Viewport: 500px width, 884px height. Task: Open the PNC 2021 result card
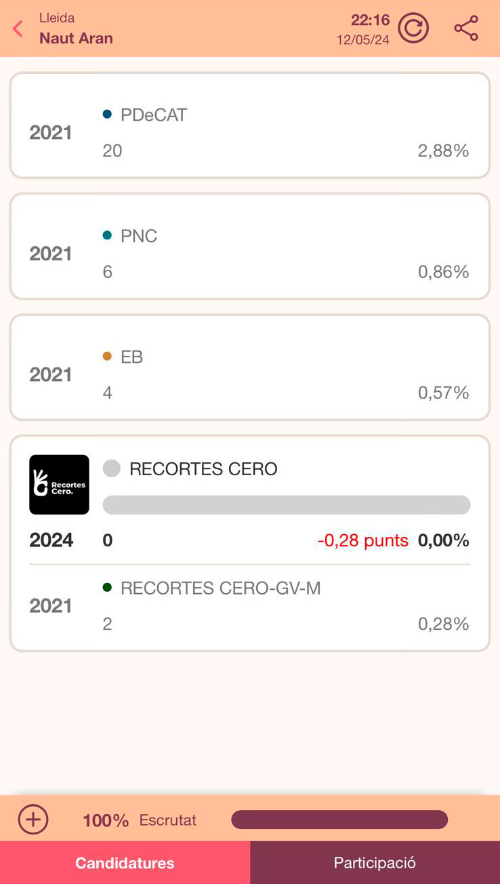pos(249,246)
